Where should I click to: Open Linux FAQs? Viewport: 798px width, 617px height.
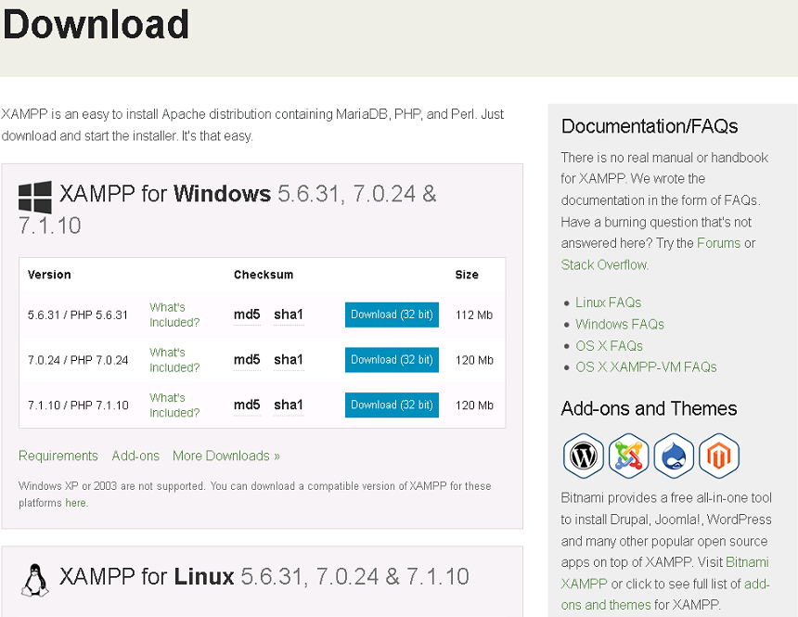608,302
